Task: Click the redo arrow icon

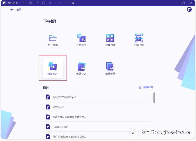Action: click(x=67, y=3)
